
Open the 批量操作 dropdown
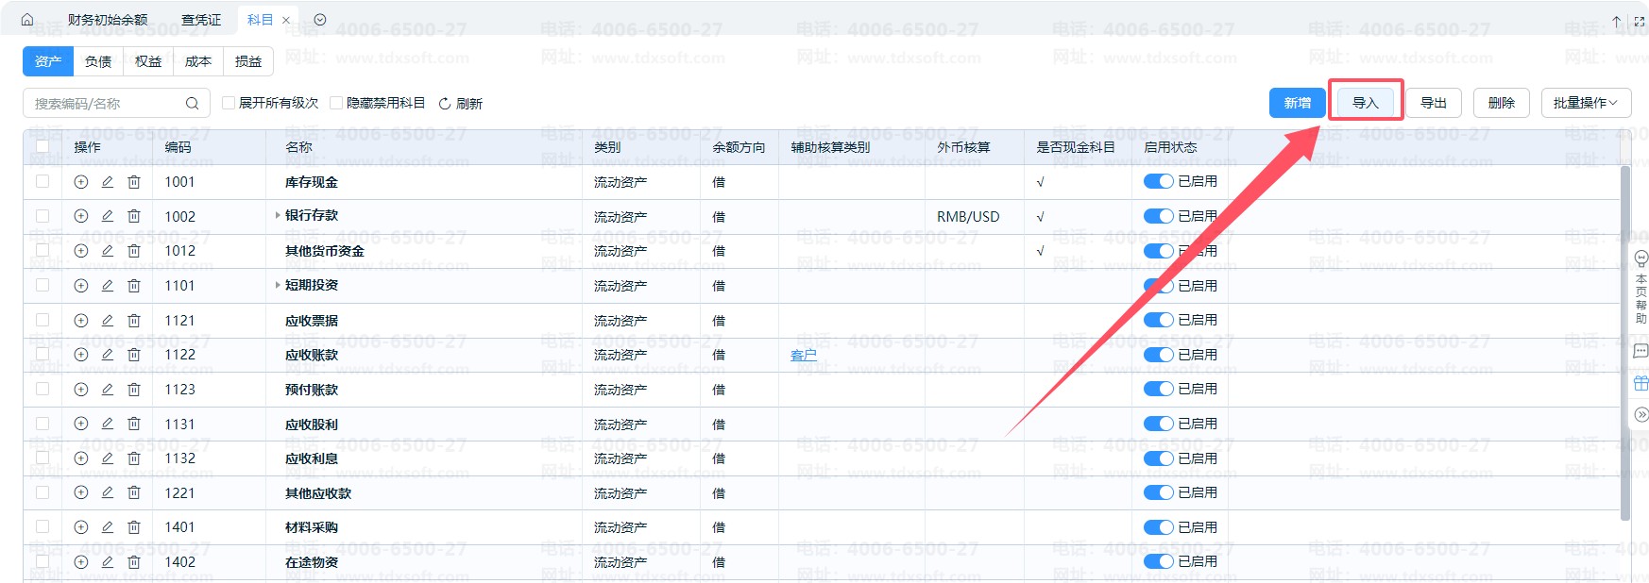point(1585,103)
